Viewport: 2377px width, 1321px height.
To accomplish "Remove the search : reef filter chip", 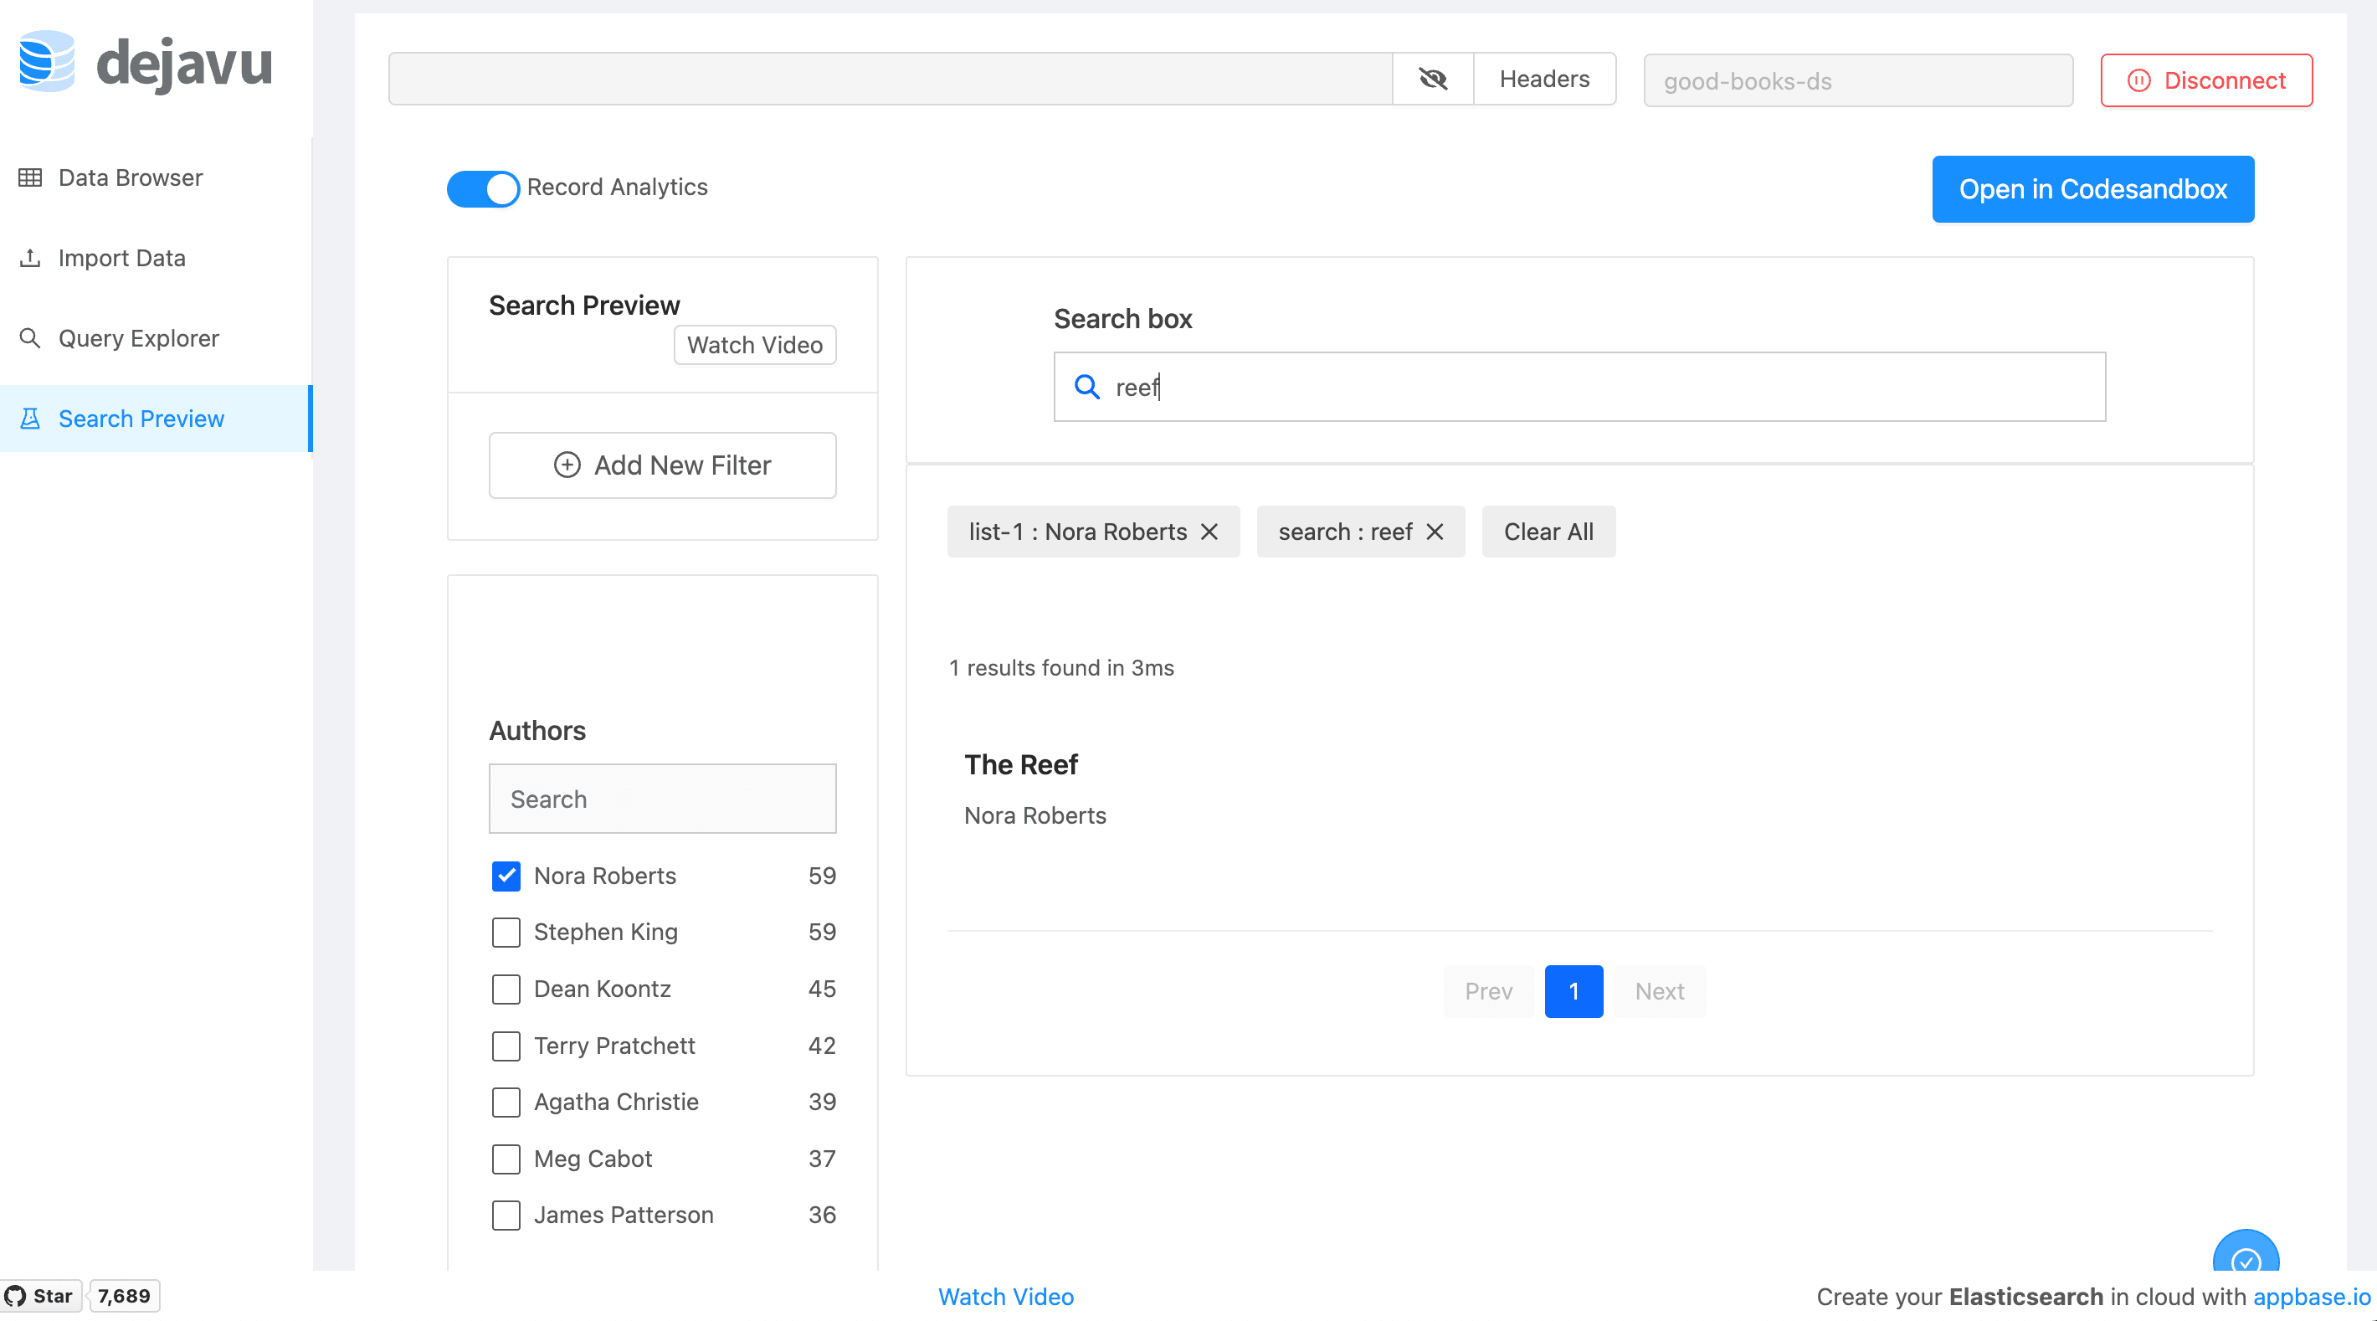I will [x=1435, y=531].
